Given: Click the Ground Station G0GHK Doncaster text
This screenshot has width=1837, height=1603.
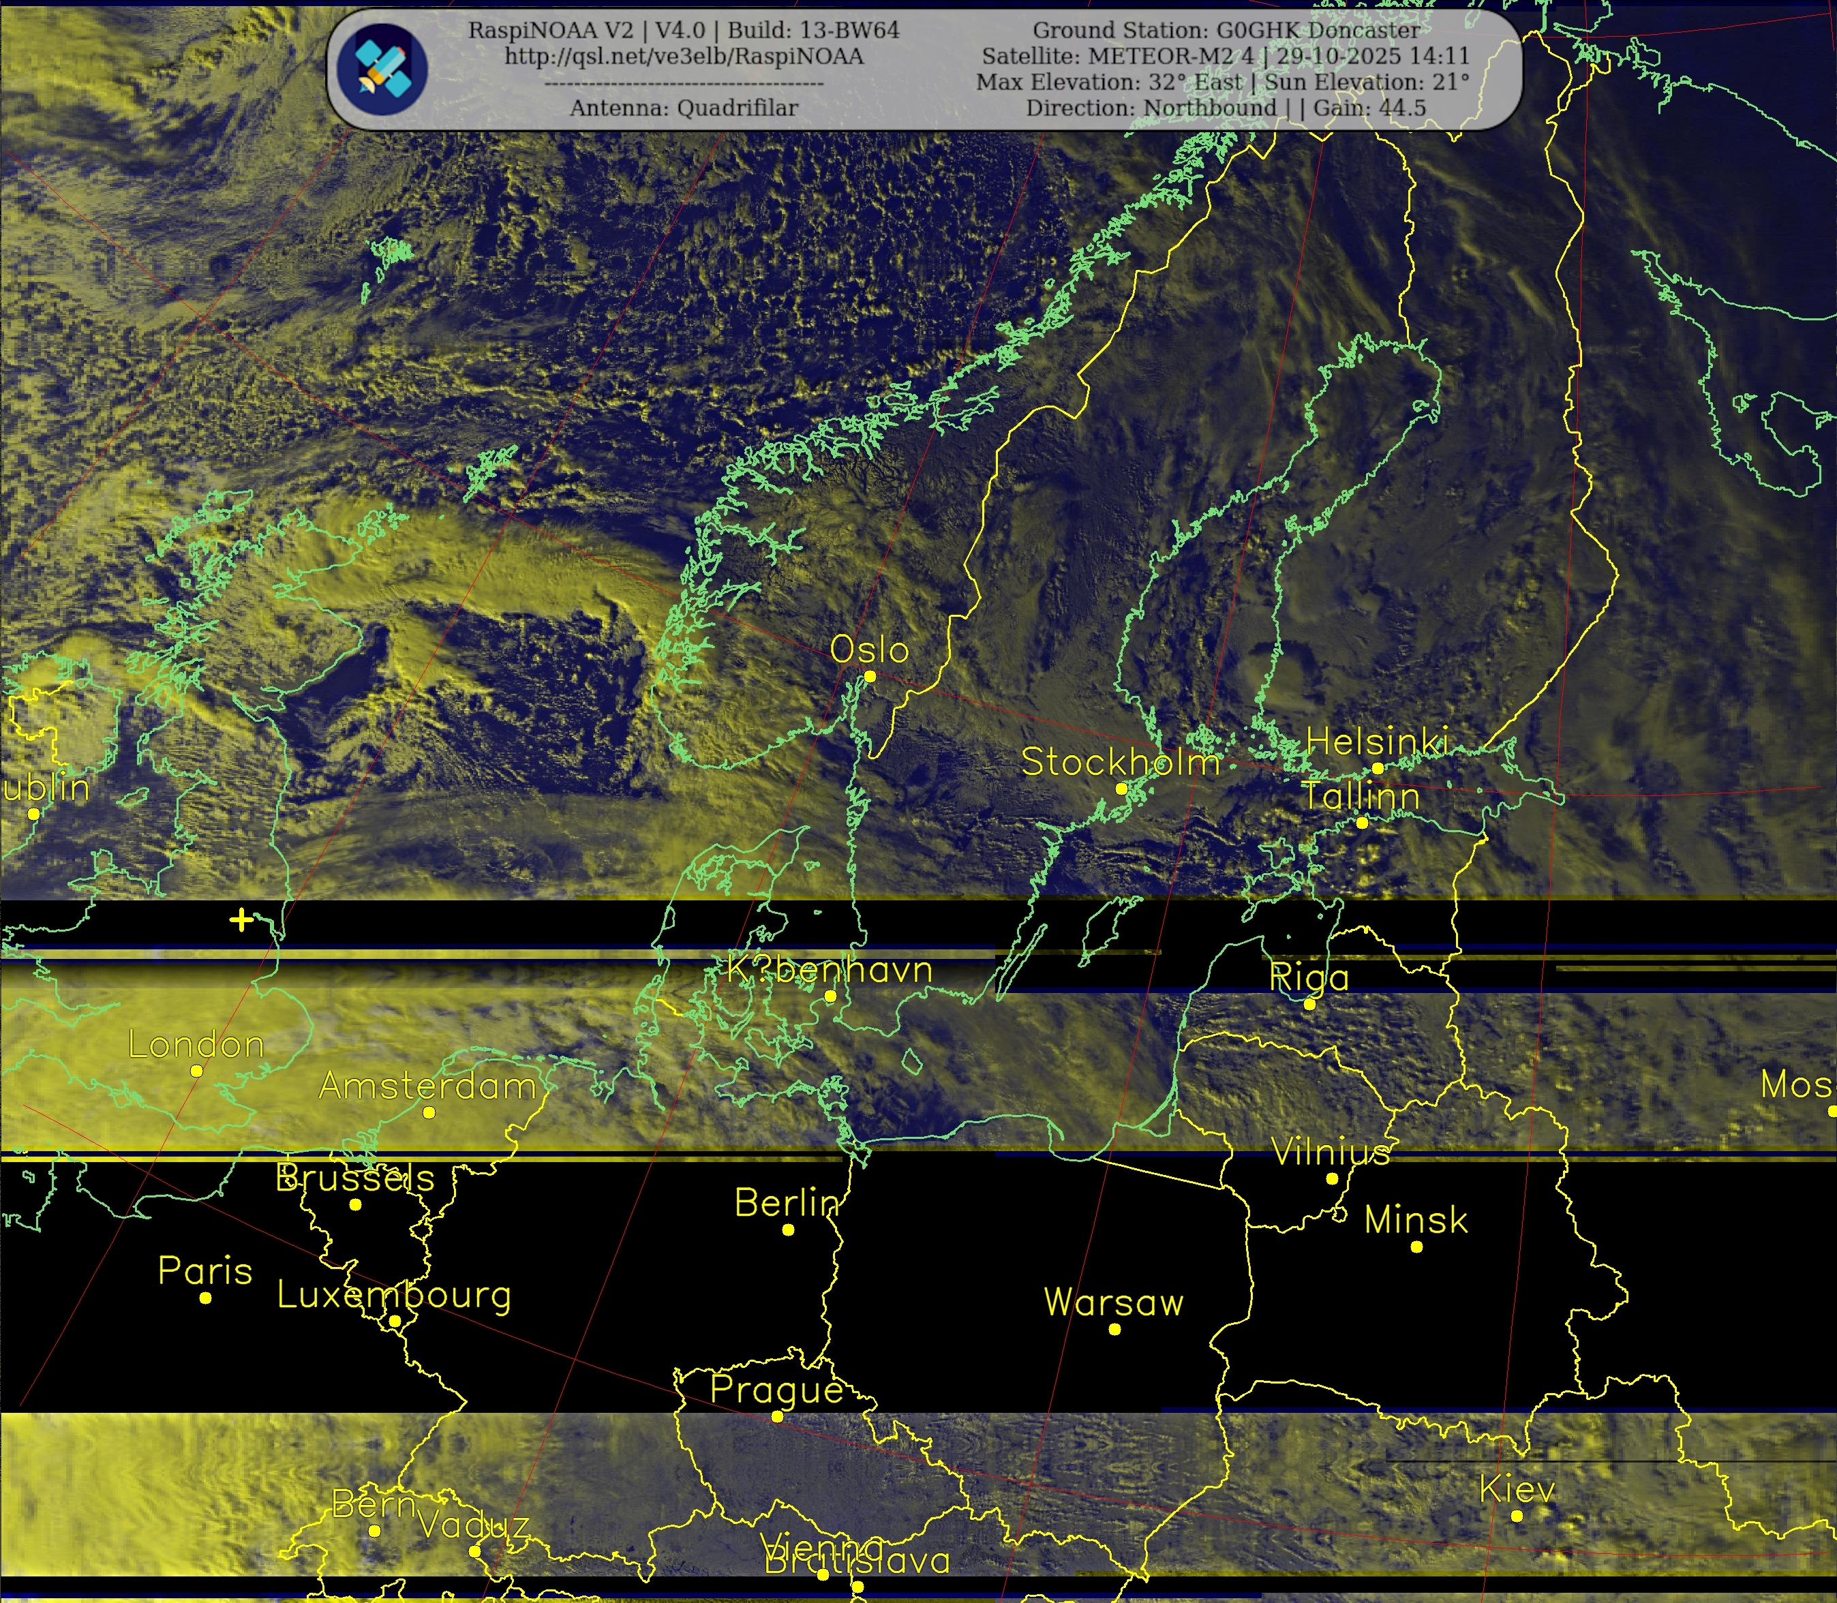Looking at the screenshot, I should 1226,31.
